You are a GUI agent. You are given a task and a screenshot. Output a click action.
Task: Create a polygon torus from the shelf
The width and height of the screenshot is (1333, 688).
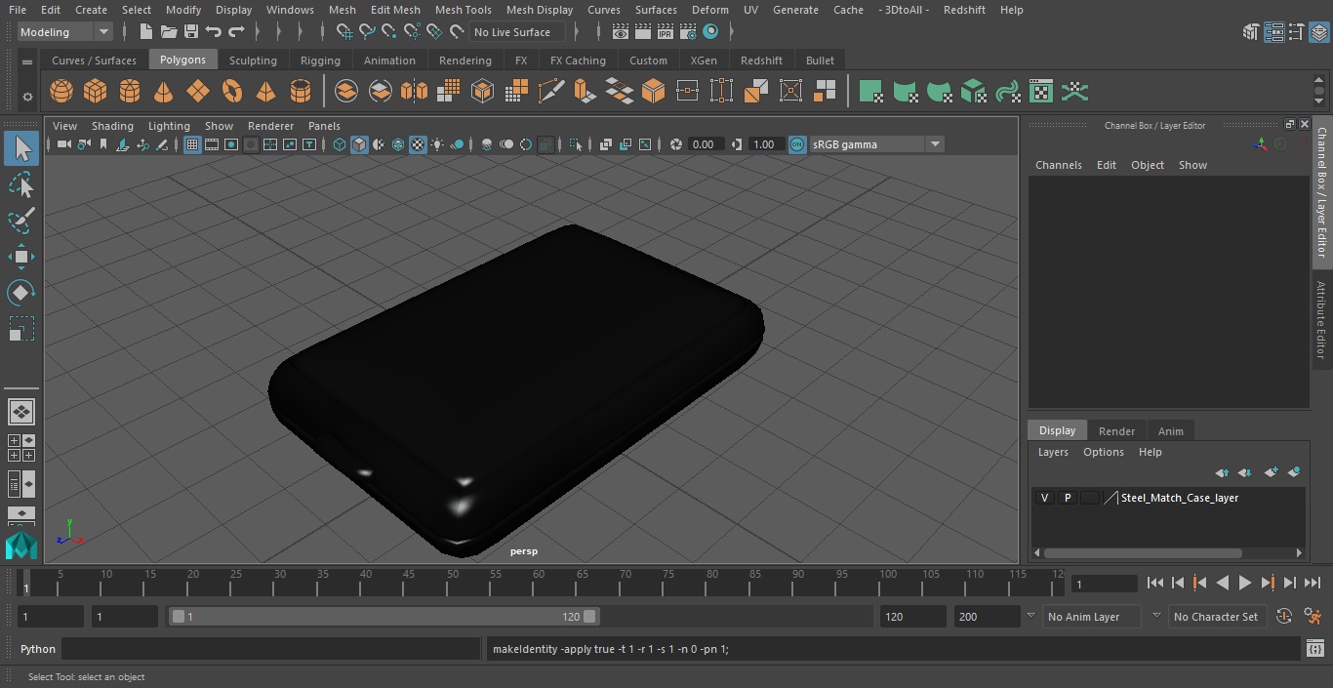[232, 92]
